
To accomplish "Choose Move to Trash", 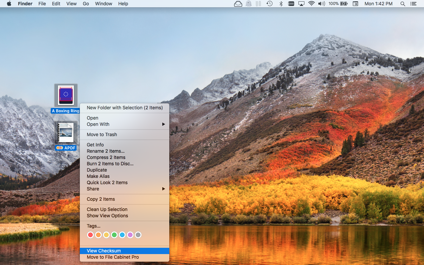I will (125, 134).
